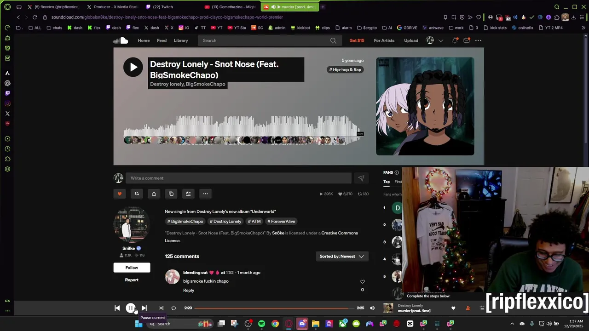Toggle shuffle in the player bar
This screenshot has width=589, height=331.
[161, 308]
